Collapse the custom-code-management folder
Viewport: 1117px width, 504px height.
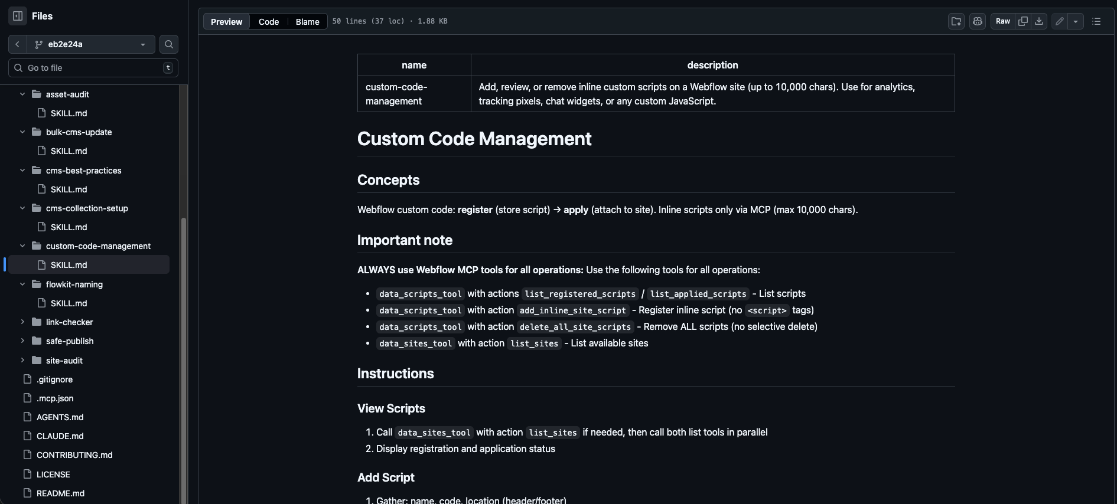click(22, 246)
